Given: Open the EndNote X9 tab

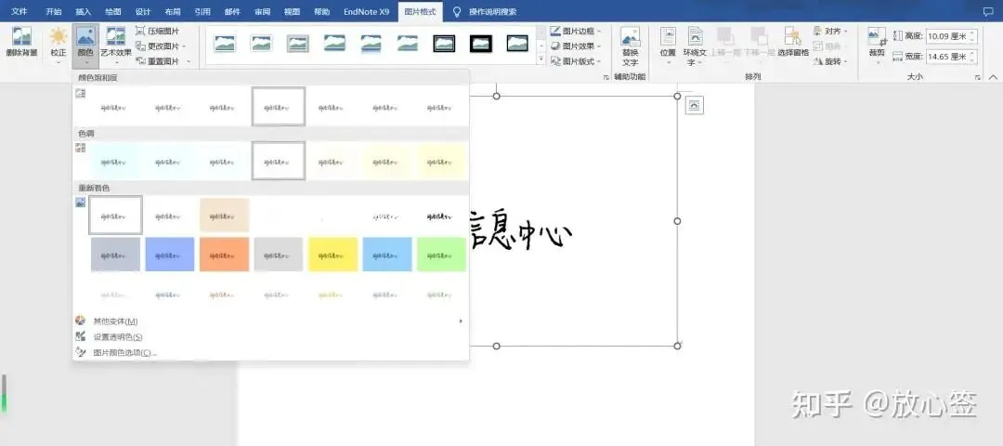Looking at the screenshot, I should [x=366, y=11].
